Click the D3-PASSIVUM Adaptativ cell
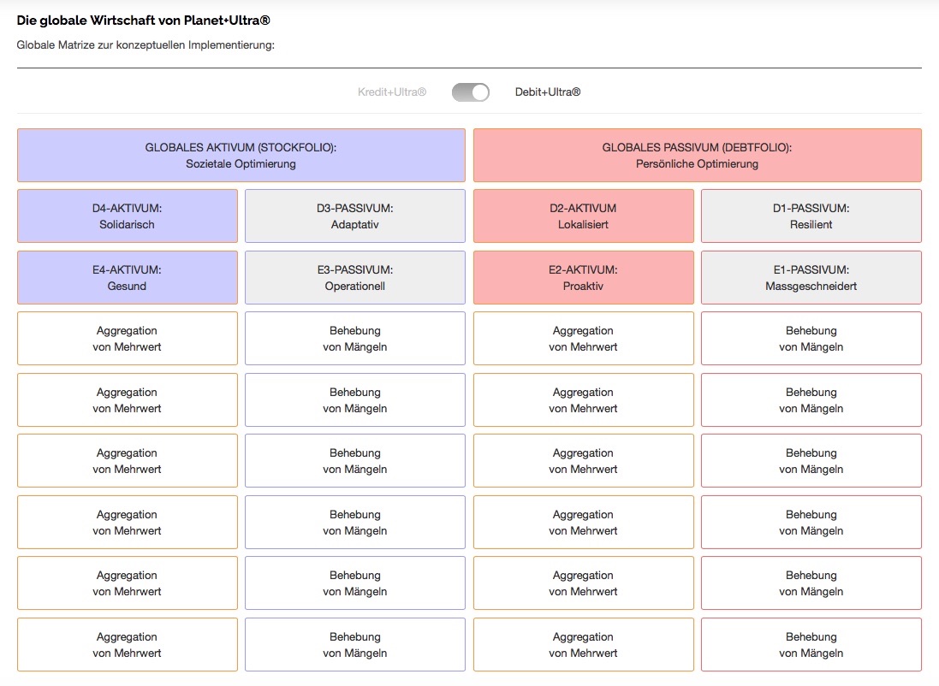Image resolution: width=939 pixels, height=686 pixels. click(355, 216)
